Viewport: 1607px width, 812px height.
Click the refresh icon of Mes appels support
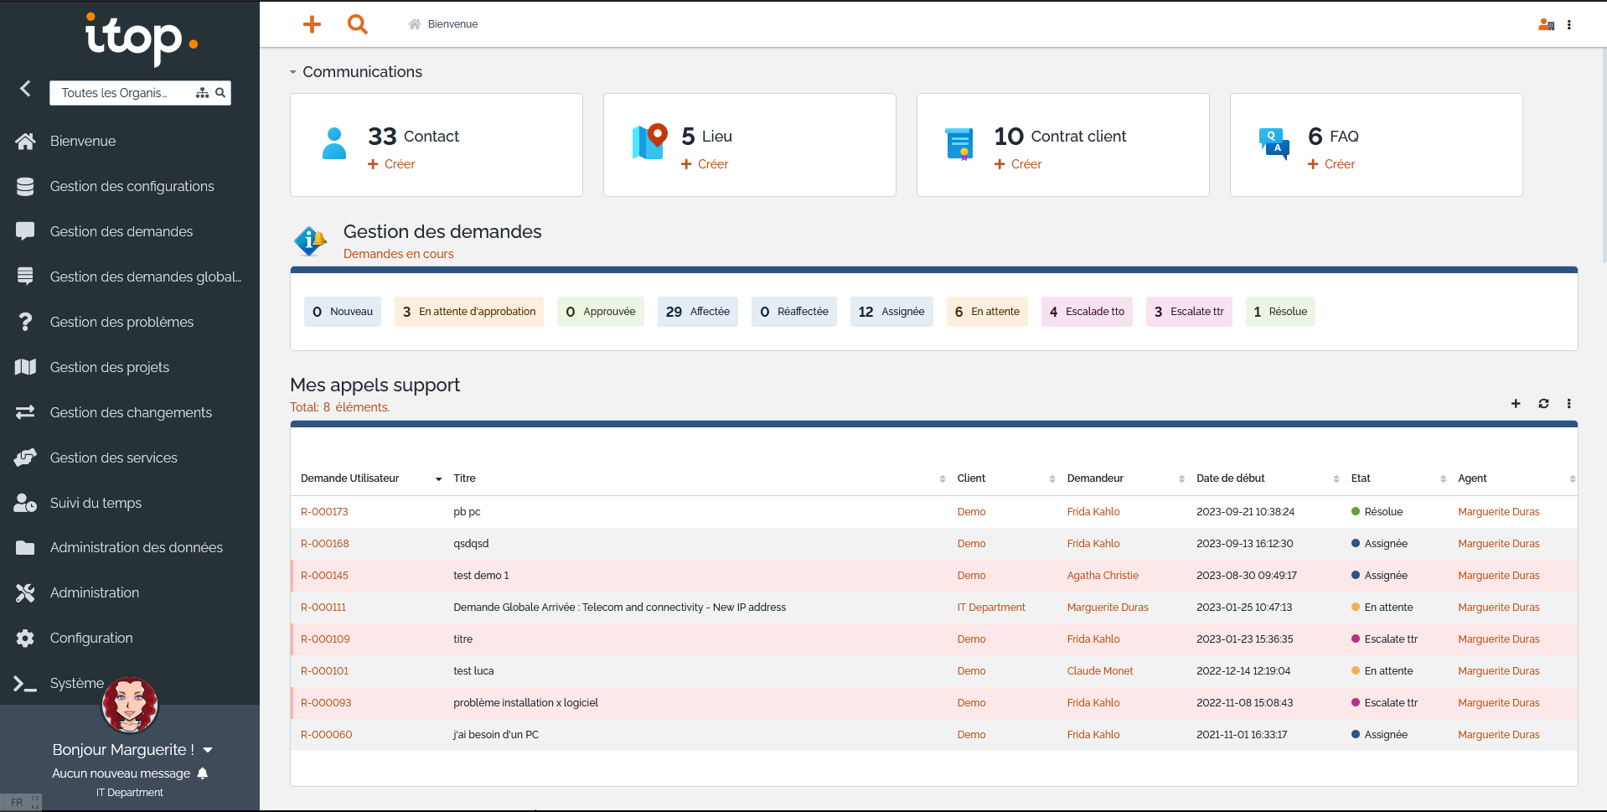pyautogui.click(x=1543, y=404)
